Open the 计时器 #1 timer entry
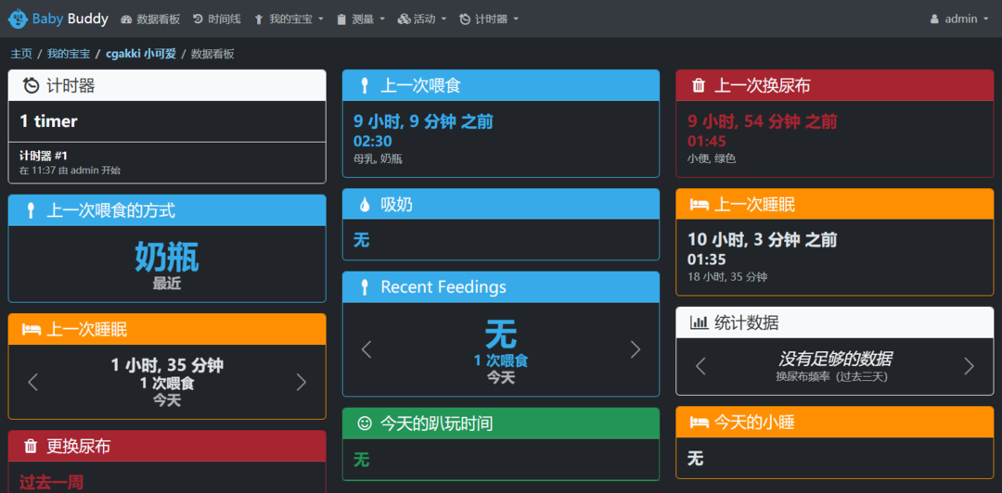Image resolution: width=1002 pixels, height=493 pixels. [x=167, y=163]
